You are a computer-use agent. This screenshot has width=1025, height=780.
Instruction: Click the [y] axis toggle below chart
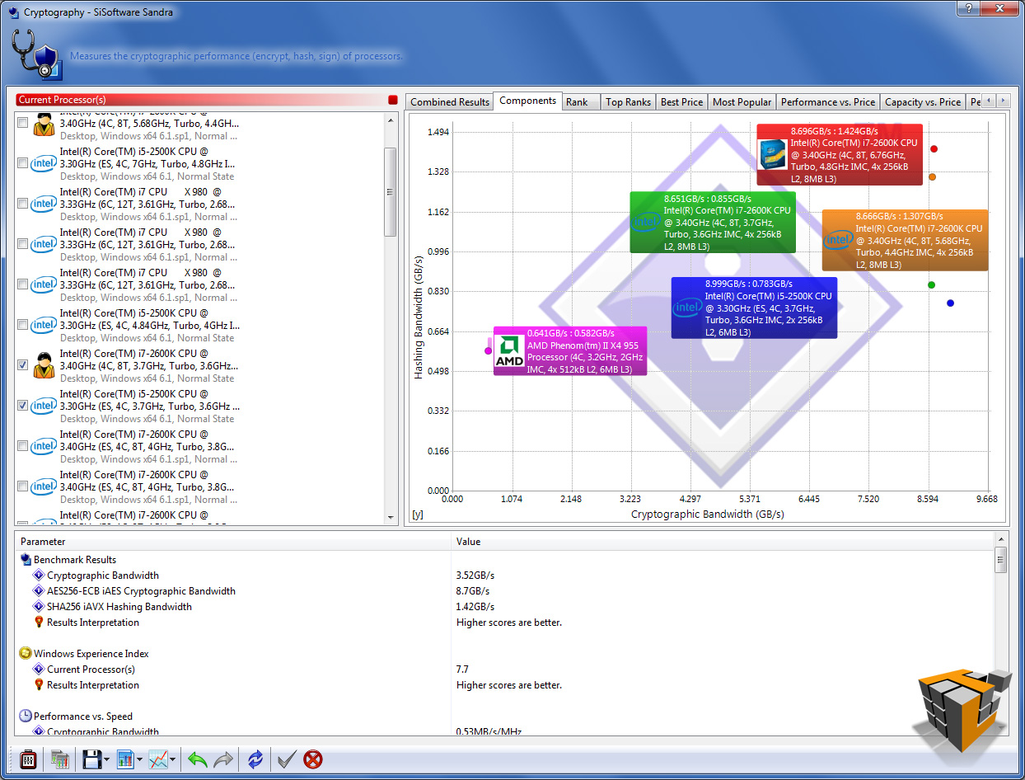(418, 515)
